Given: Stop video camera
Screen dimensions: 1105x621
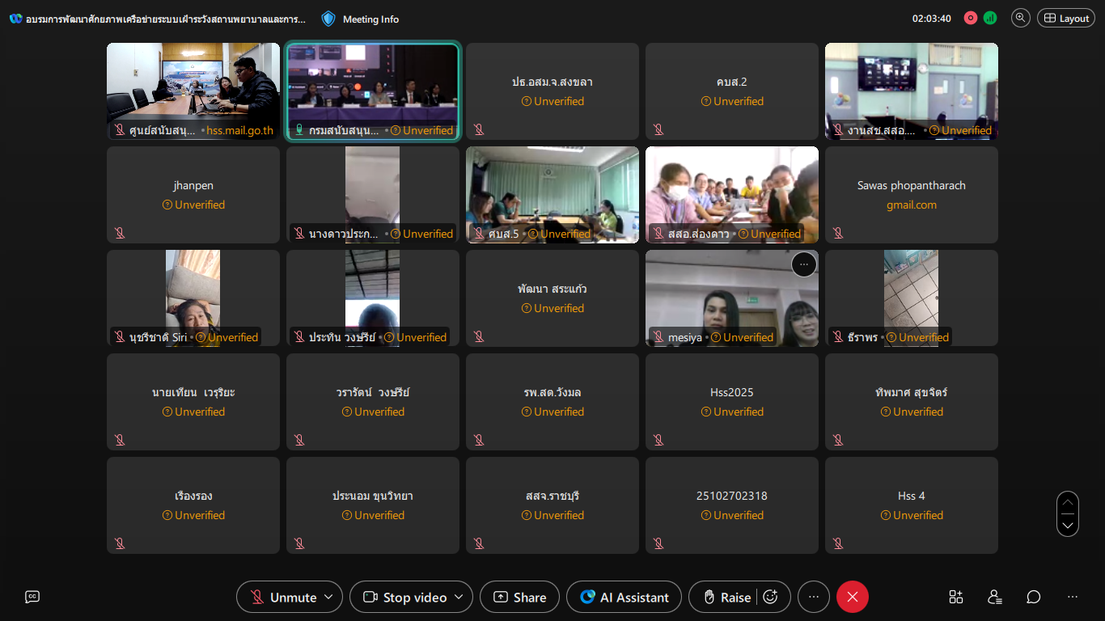Looking at the screenshot, I should point(405,597).
